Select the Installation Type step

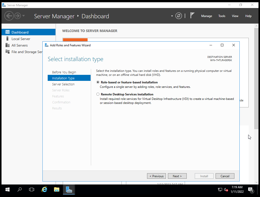tap(69, 78)
